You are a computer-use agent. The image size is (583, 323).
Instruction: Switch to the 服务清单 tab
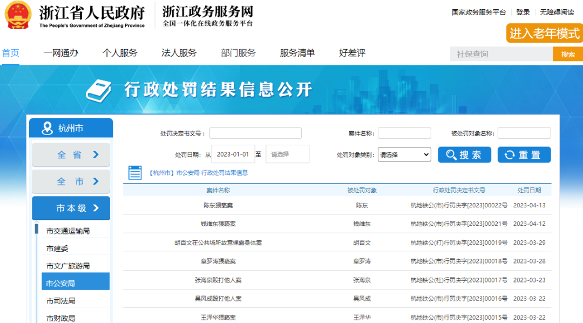(x=297, y=53)
